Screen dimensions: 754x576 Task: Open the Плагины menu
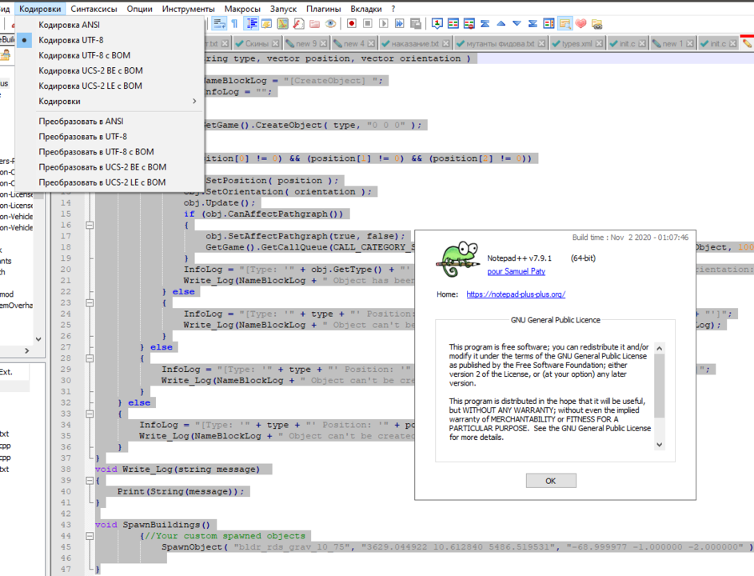324,9
